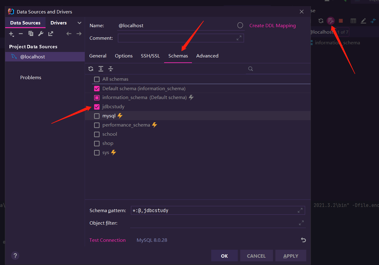379x265 pixels.
Task: Select the Schemas tab
Action: pyautogui.click(x=178, y=56)
